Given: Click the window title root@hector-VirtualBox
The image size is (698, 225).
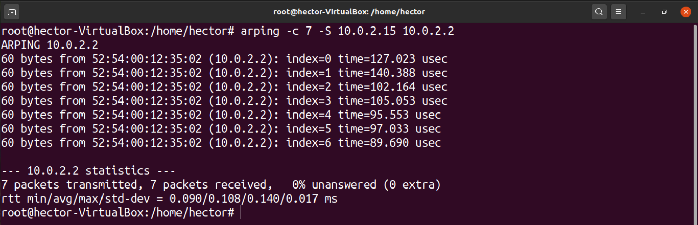Looking at the screenshot, I should pyautogui.click(x=349, y=12).
